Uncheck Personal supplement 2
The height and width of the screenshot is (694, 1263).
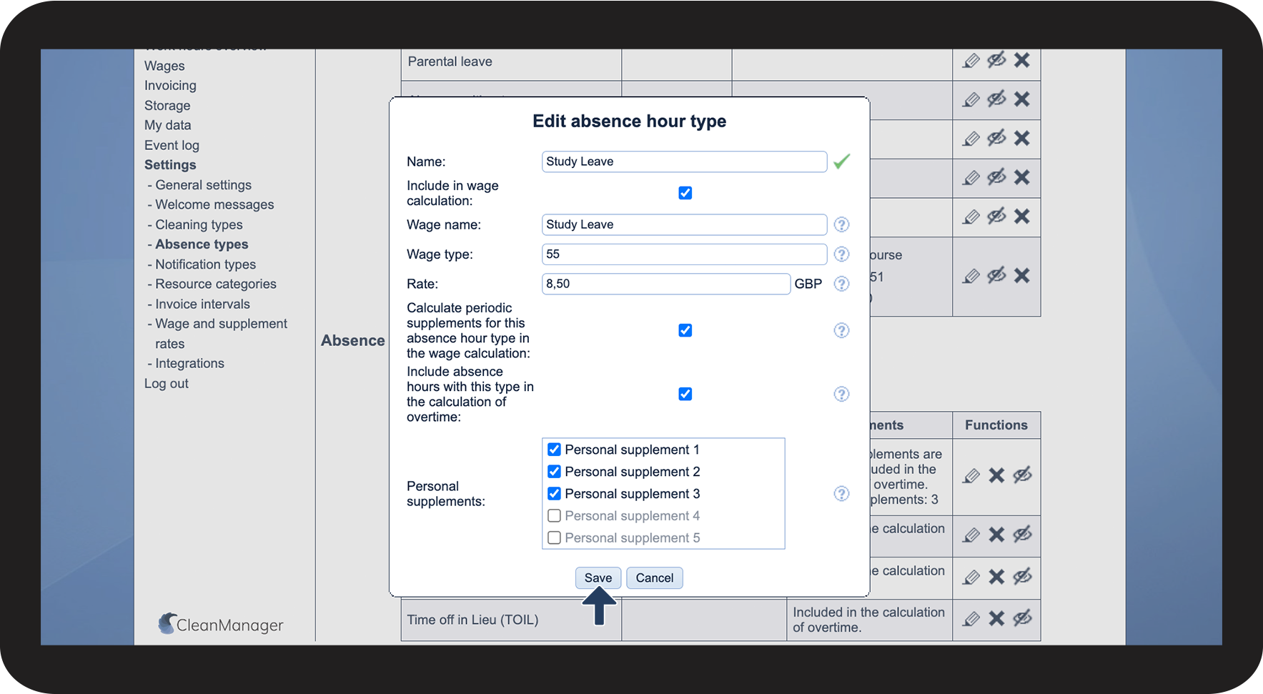[x=554, y=472]
